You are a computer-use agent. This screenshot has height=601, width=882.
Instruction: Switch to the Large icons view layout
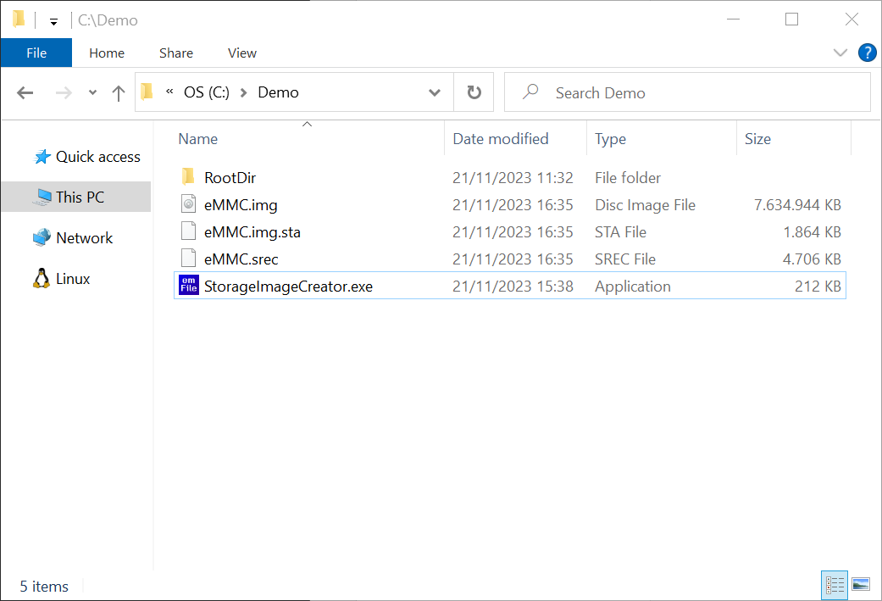tap(860, 585)
